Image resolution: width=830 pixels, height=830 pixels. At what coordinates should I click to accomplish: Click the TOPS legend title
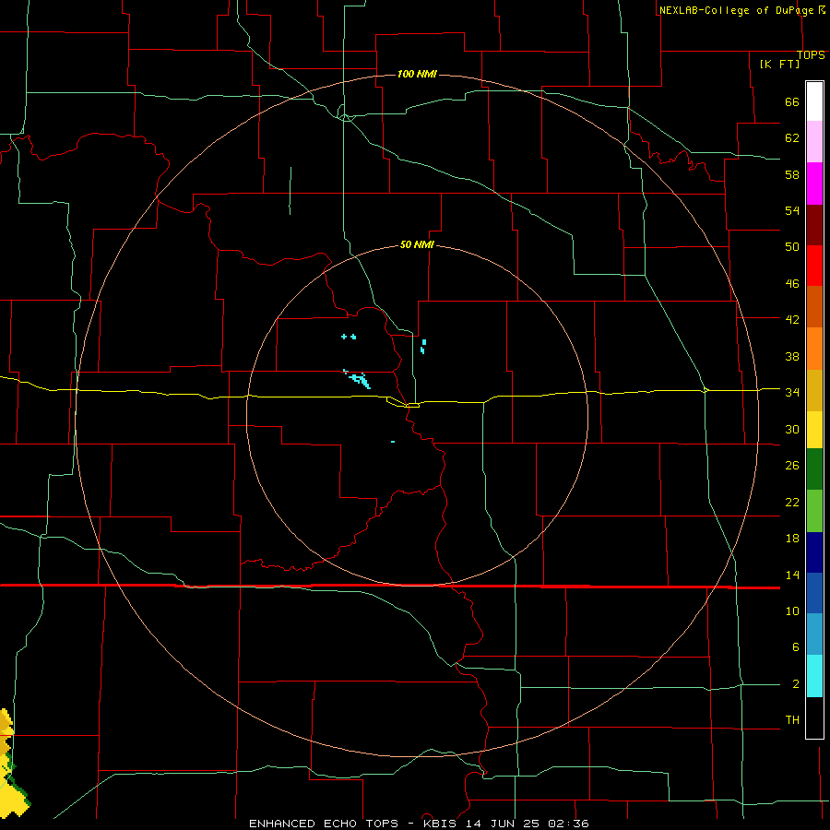coord(811,55)
